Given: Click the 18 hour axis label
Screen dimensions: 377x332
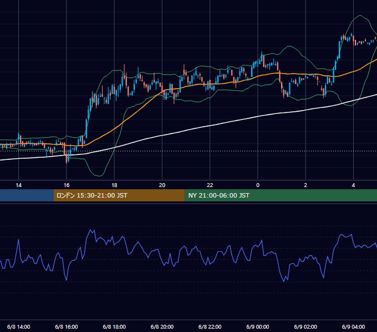Looking at the screenshot, I should (114, 185).
